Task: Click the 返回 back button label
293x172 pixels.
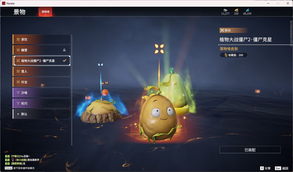Action: (285, 168)
